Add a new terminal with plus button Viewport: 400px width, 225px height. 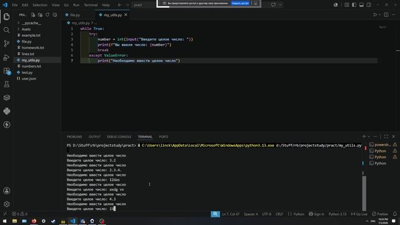pos(364,137)
